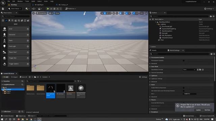Collapse the Lighting folder in Outliner
This screenshot has height=121, width=216.
[x=157, y=24]
